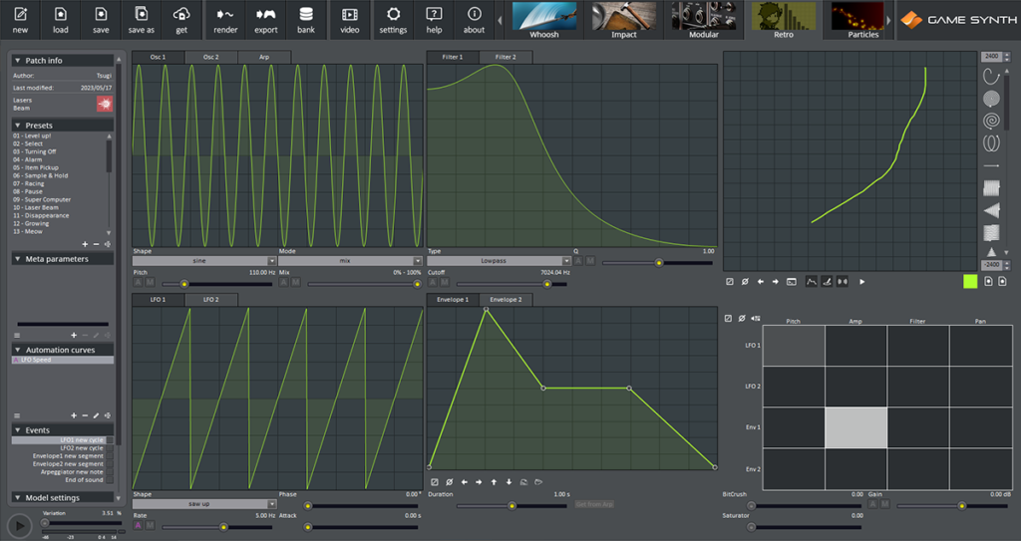Toggle the LFO1 new cycle event checkbox
Screen dimensions: 1021x541
pos(110,440)
